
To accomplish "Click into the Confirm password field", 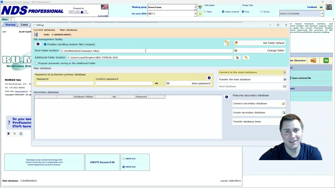I will (x=124, y=83).
